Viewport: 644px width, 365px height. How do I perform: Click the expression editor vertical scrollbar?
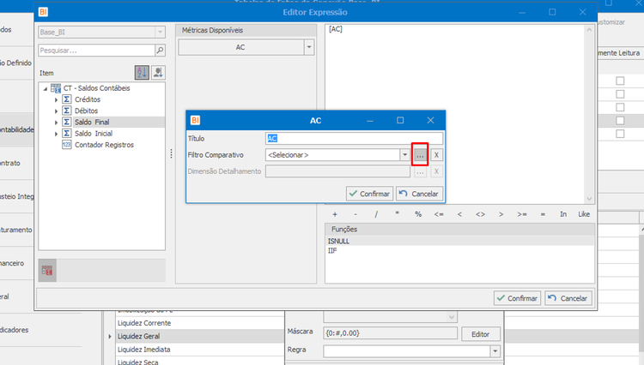point(589,114)
